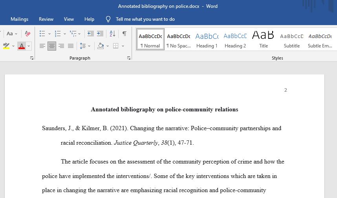
Task: Open the Change Case (Aa) button
Action: (10, 34)
